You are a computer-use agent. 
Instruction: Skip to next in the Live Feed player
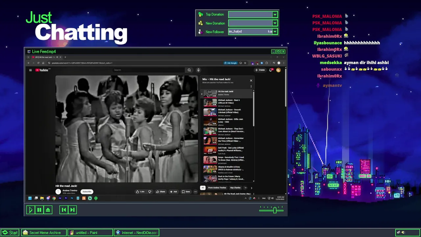click(x=72, y=210)
